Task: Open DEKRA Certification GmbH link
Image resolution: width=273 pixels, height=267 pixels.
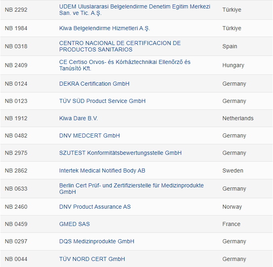Action: 94,84
